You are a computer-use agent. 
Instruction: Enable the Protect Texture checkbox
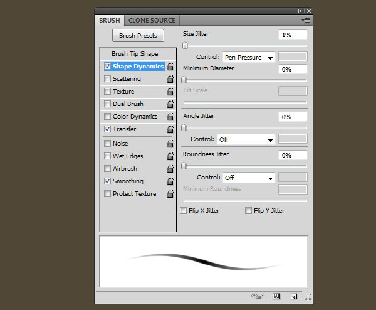click(x=107, y=193)
